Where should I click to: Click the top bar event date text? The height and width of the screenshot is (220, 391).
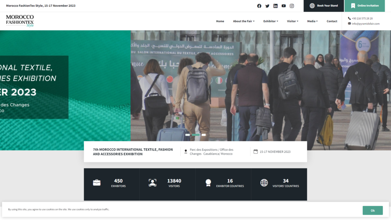[40, 5]
